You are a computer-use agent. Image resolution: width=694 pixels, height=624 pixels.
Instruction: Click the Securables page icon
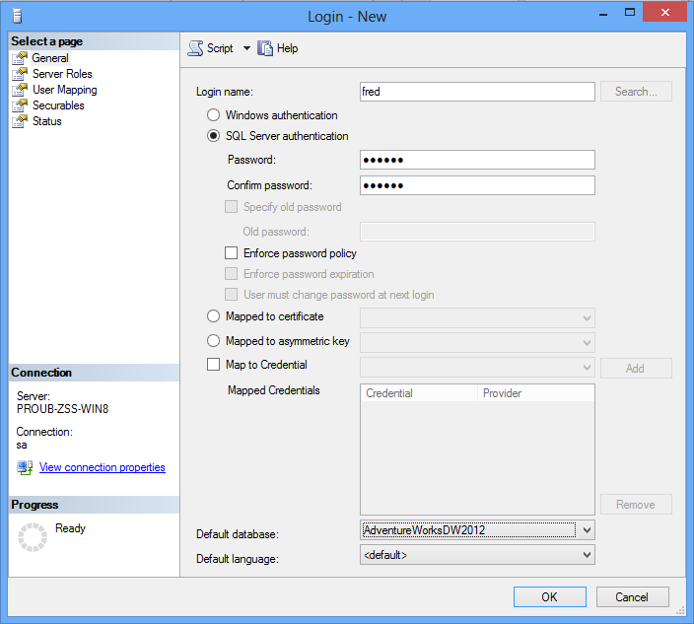click(20, 105)
